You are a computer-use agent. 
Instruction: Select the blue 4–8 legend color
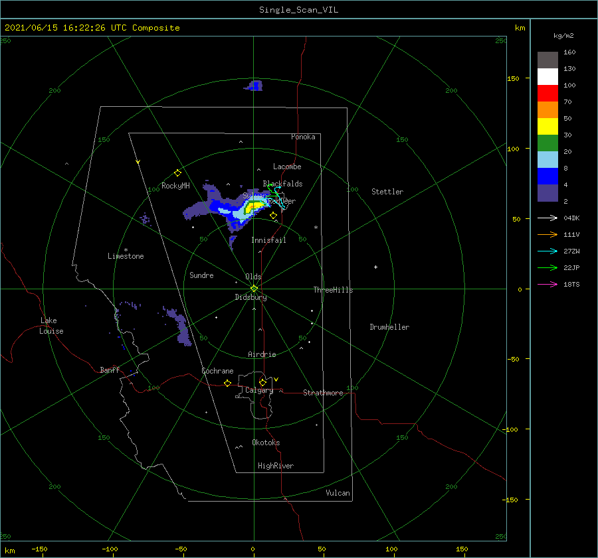(548, 176)
